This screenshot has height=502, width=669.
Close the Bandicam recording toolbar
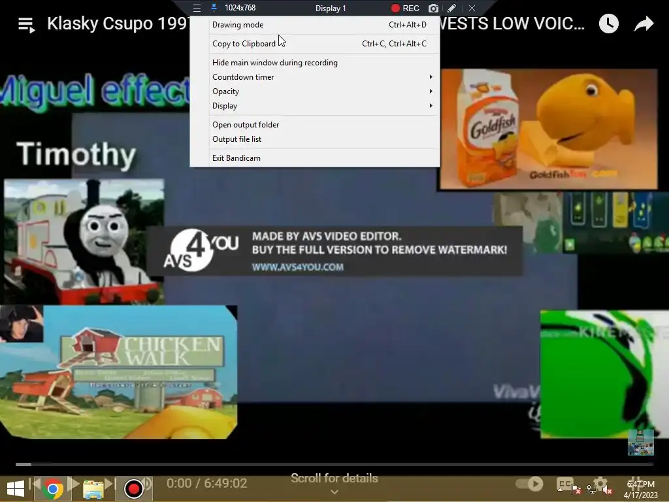pos(472,8)
